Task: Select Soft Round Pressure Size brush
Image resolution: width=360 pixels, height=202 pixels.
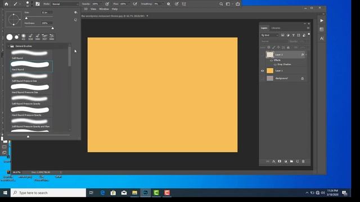Action: click(31, 77)
